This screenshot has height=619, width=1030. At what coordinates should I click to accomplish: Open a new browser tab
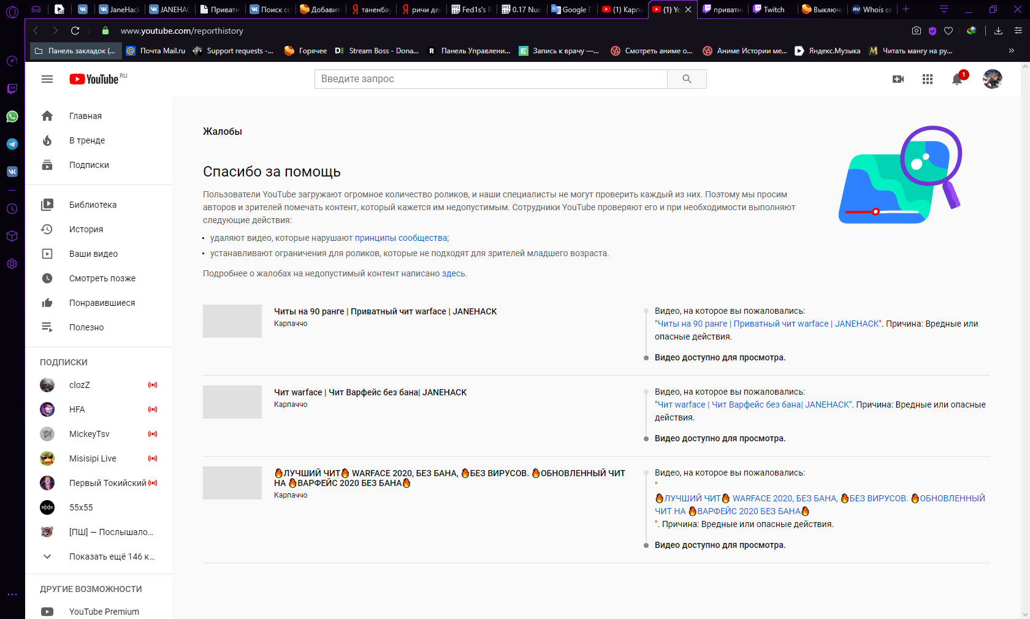click(906, 9)
